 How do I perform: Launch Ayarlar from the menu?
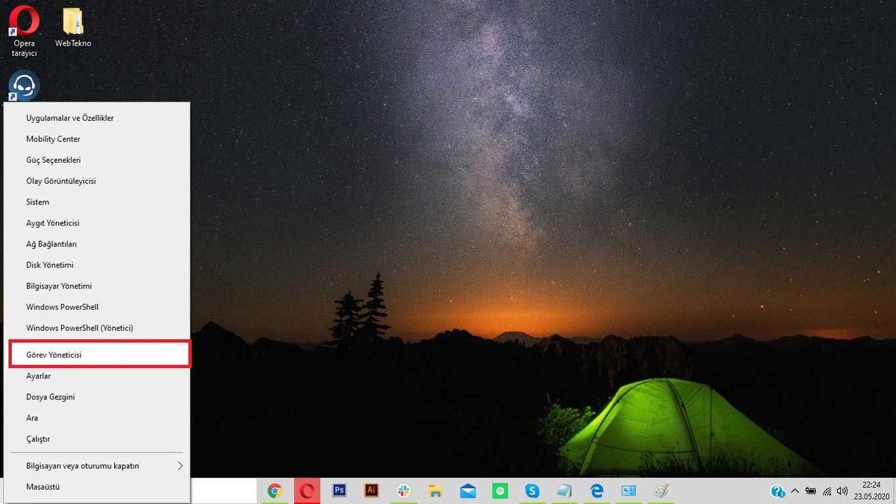pos(39,376)
